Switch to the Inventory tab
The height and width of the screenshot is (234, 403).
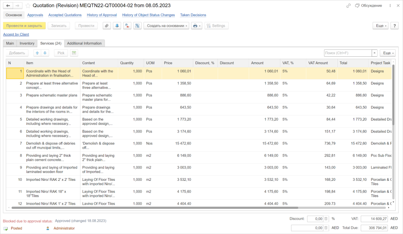click(x=26, y=43)
